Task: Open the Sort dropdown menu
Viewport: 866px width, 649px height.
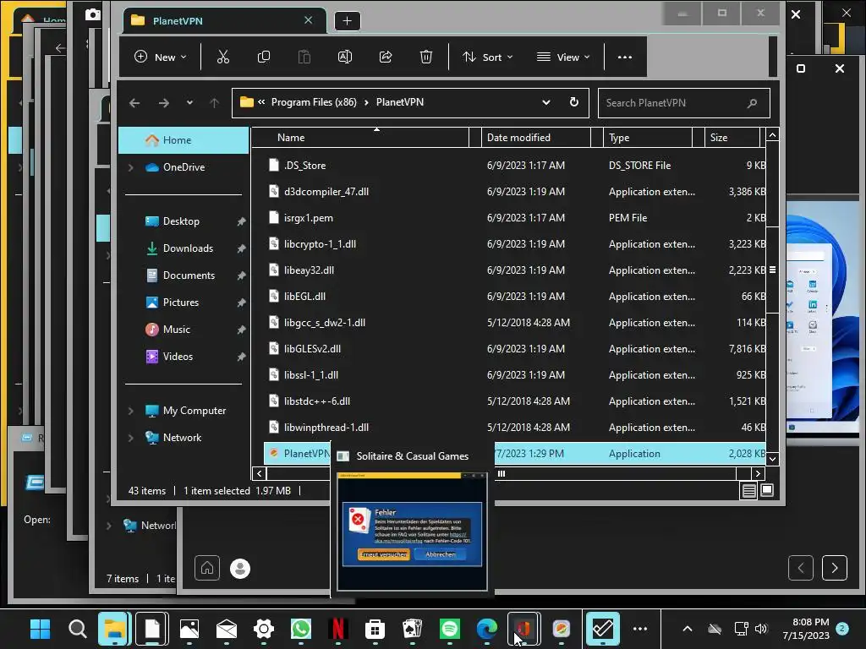Action: pos(488,57)
